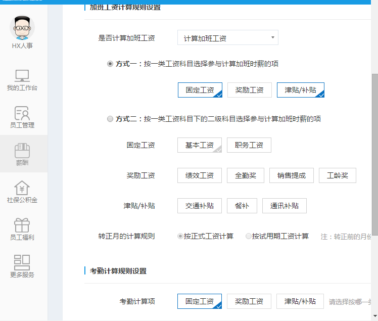The width and height of the screenshot is (378, 321).
Task: Toggle 奖励工资 under 方式一
Action: 250,90
